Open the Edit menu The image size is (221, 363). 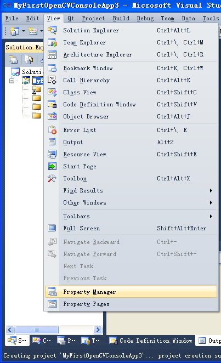pyautogui.click(x=32, y=18)
